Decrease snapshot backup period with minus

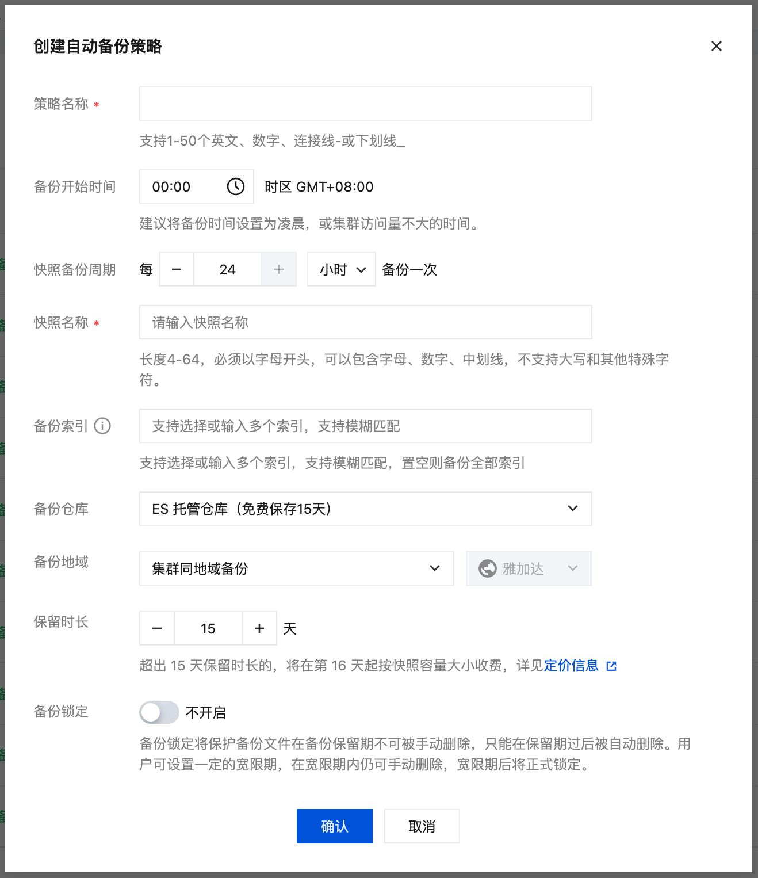[x=177, y=269]
